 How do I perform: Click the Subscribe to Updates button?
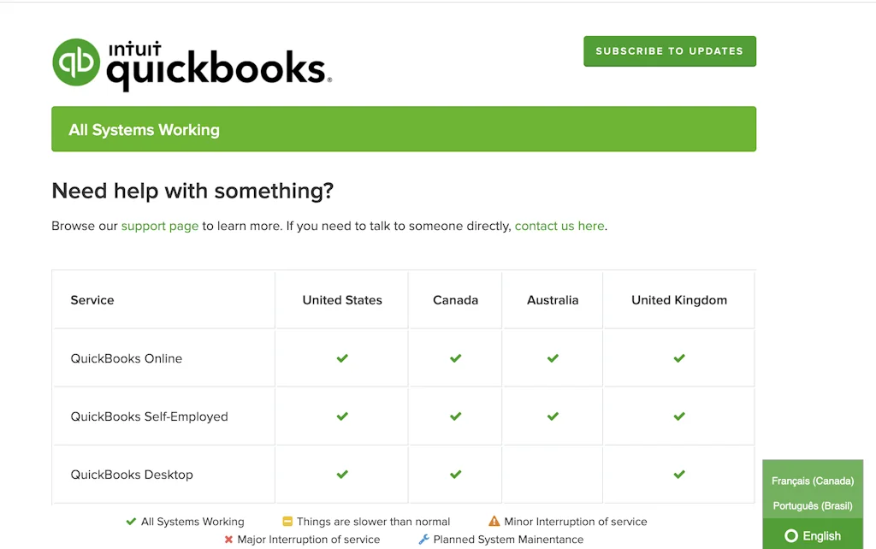click(670, 51)
